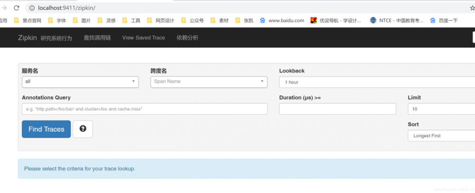This screenshot has width=475, height=193.
Task: Open the 景点官网 bookmark folder
Action: point(28,20)
